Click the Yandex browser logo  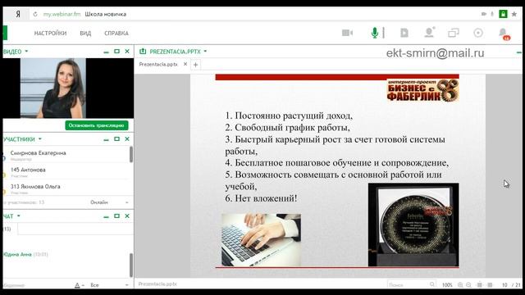[x=18, y=14]
